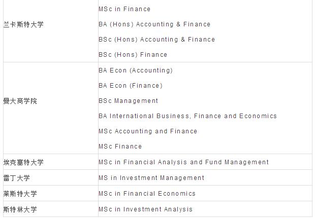Screen dimensions: 315x218
Task: Click 'BA Econ (Accounting)' course entry
Action: point(136,70)
